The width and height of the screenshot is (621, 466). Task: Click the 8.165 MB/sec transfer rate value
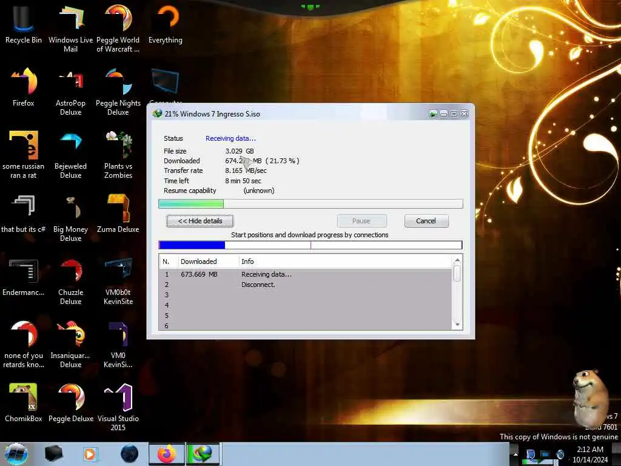tap(246, 171)
